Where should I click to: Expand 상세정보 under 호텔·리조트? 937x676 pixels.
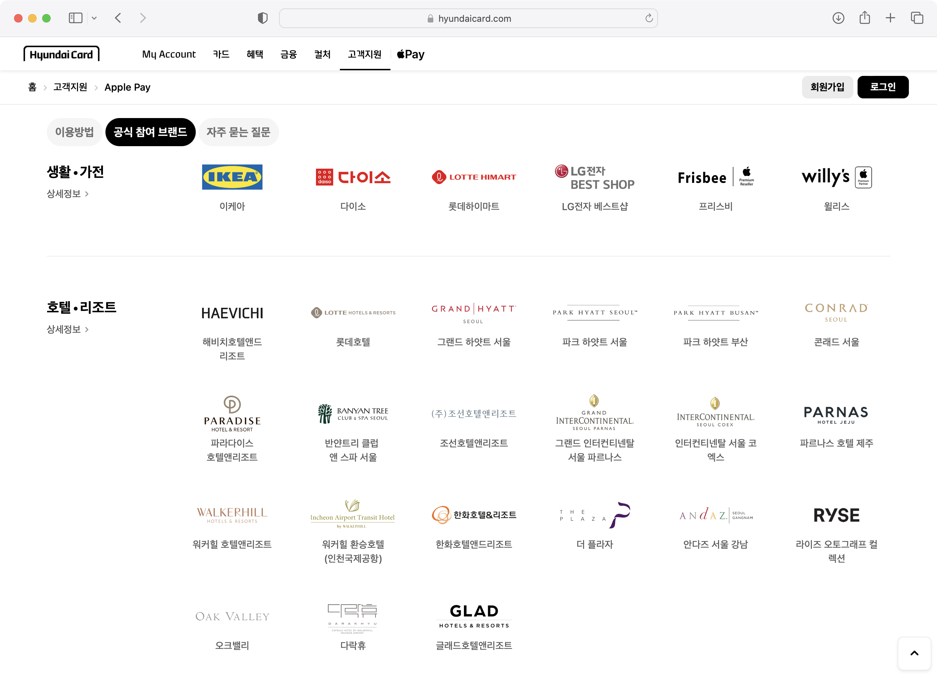(x=68, y=329)
